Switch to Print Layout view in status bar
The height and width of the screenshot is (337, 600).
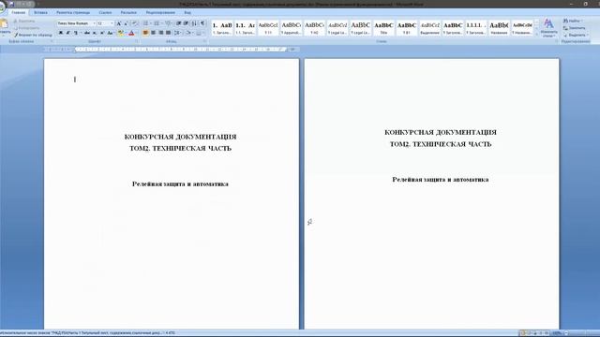tap(523, 333)
